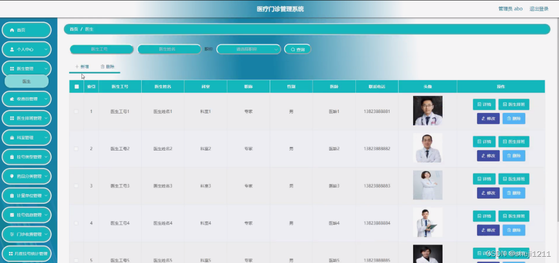Select the 医生 submenu item in the sidebar
Image resolution: width=559 pixels, height=263 pixels.
tap(27, 81)
